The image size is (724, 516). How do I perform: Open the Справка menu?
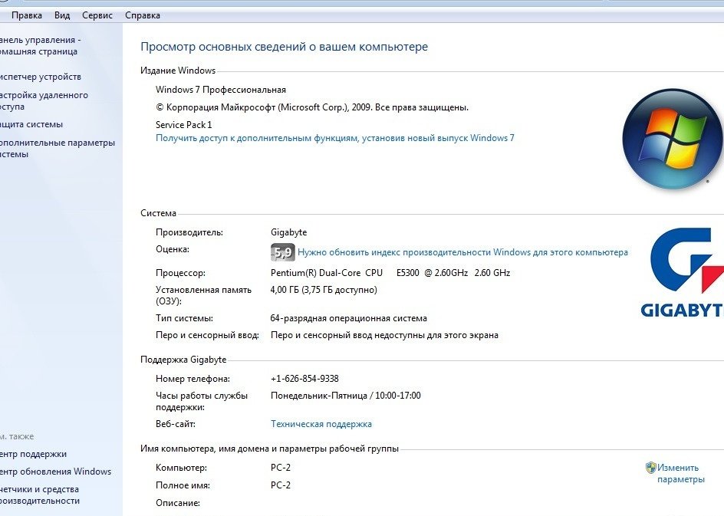[142, 15]
